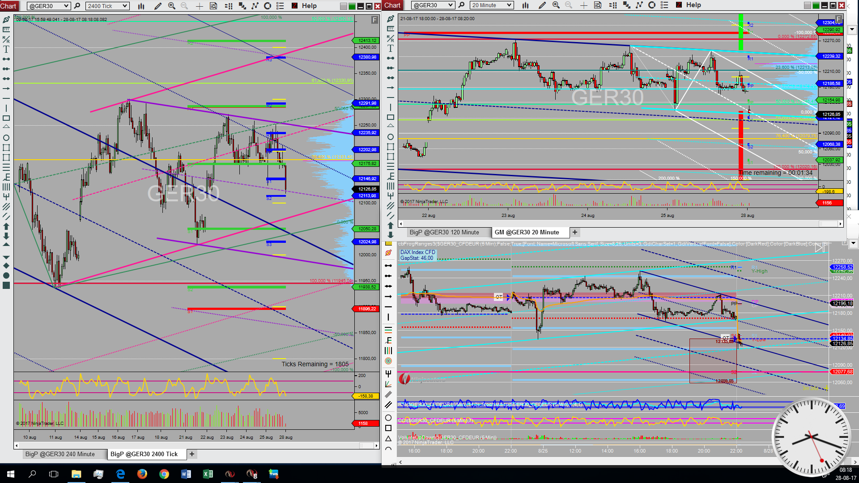
Task: Toggle gray link button in 20 Minute chart
Action: point(808,6)
